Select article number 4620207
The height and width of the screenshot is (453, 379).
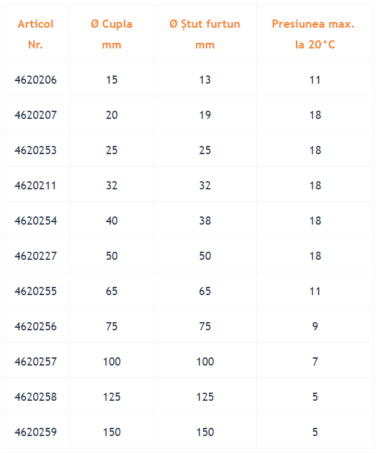click(x=35, y=115)
